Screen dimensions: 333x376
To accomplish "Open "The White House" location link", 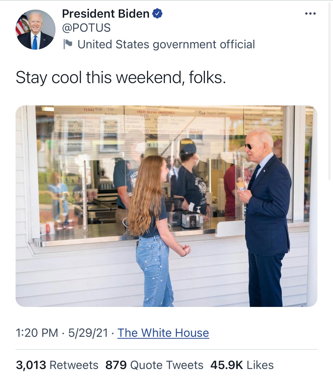I will (x=163, y=333).
